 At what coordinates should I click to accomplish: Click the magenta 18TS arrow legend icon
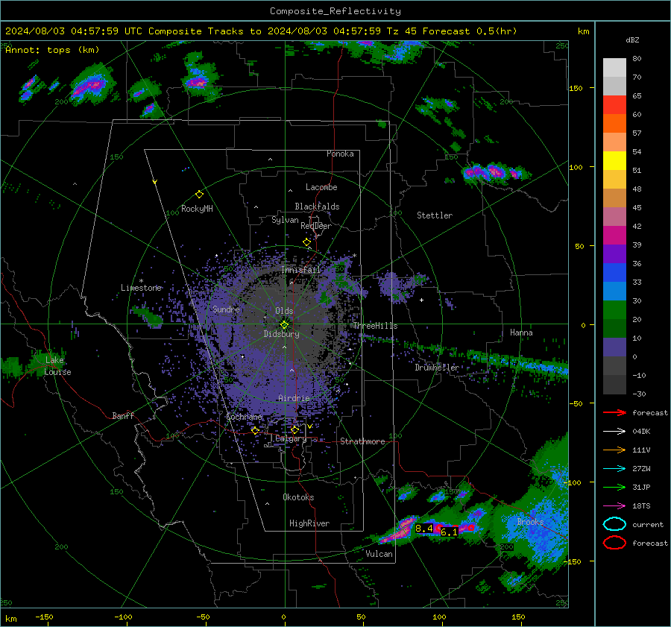click(x=614, y=506)
